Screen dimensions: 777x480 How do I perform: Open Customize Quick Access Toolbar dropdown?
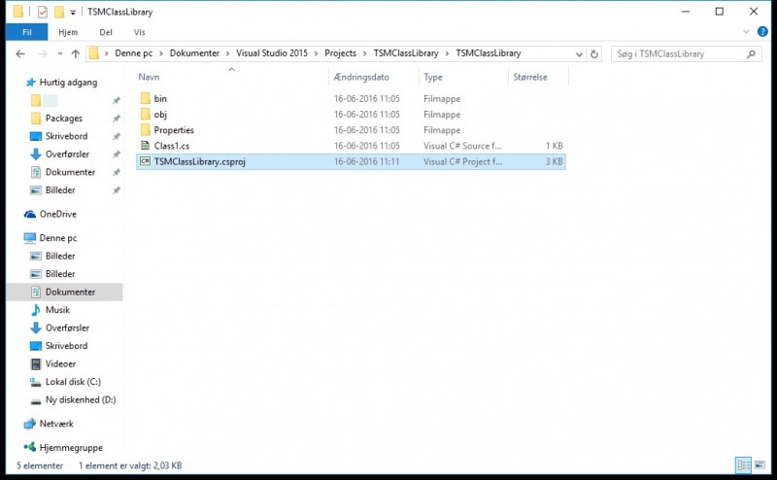pos(73,13)
